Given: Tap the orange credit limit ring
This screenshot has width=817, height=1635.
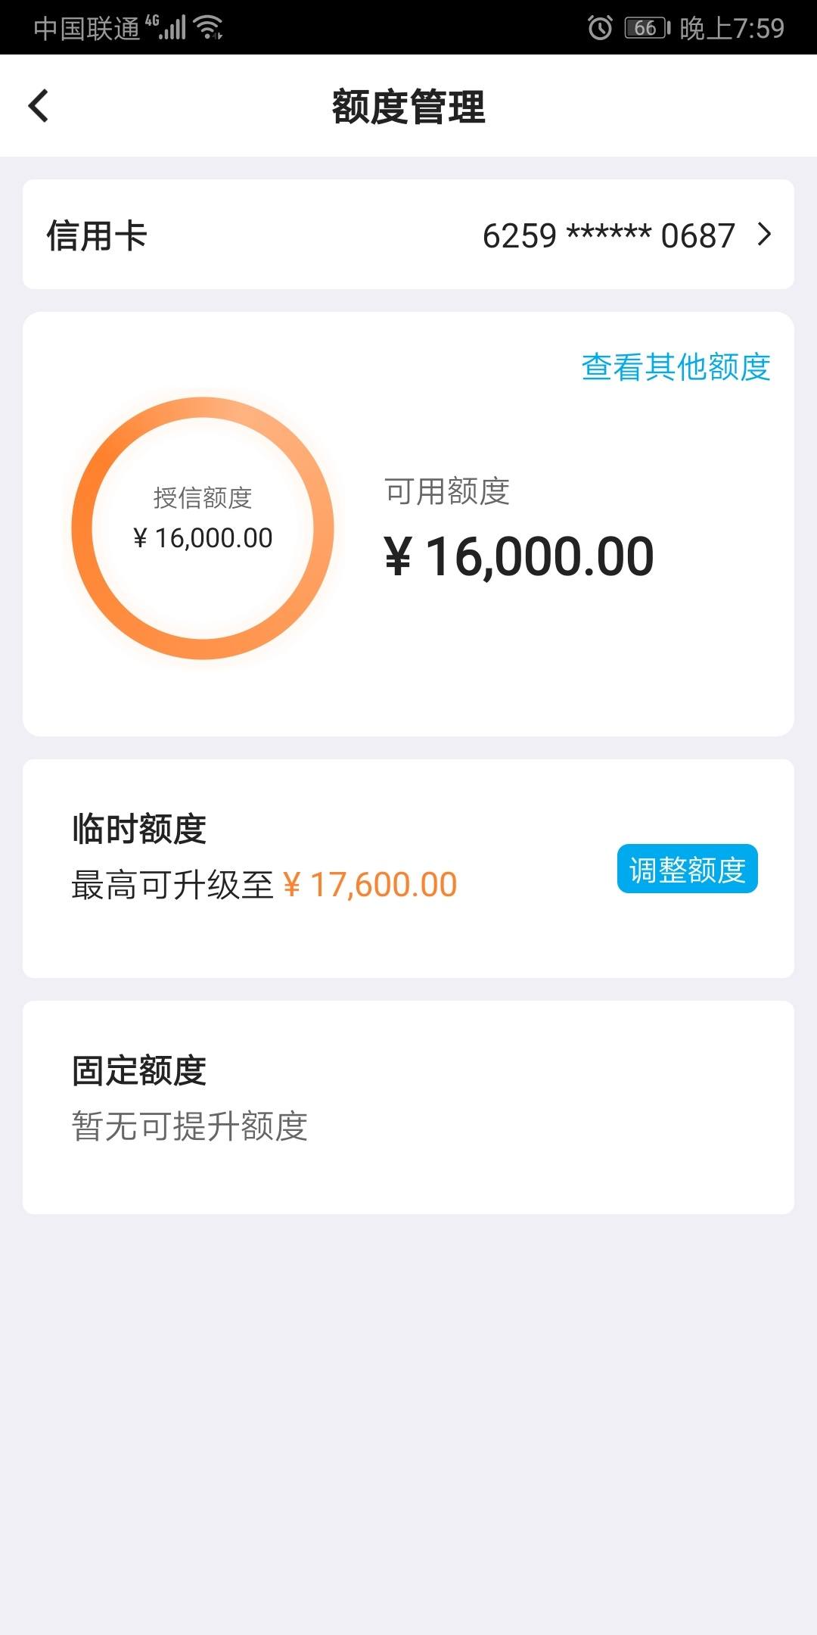Looking at the screenshot, I should (x=203, y=528).
